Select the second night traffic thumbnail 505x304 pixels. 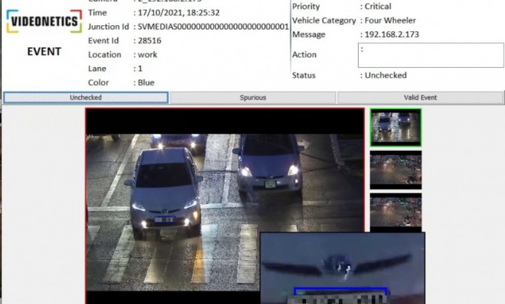[x=395, y=170]
